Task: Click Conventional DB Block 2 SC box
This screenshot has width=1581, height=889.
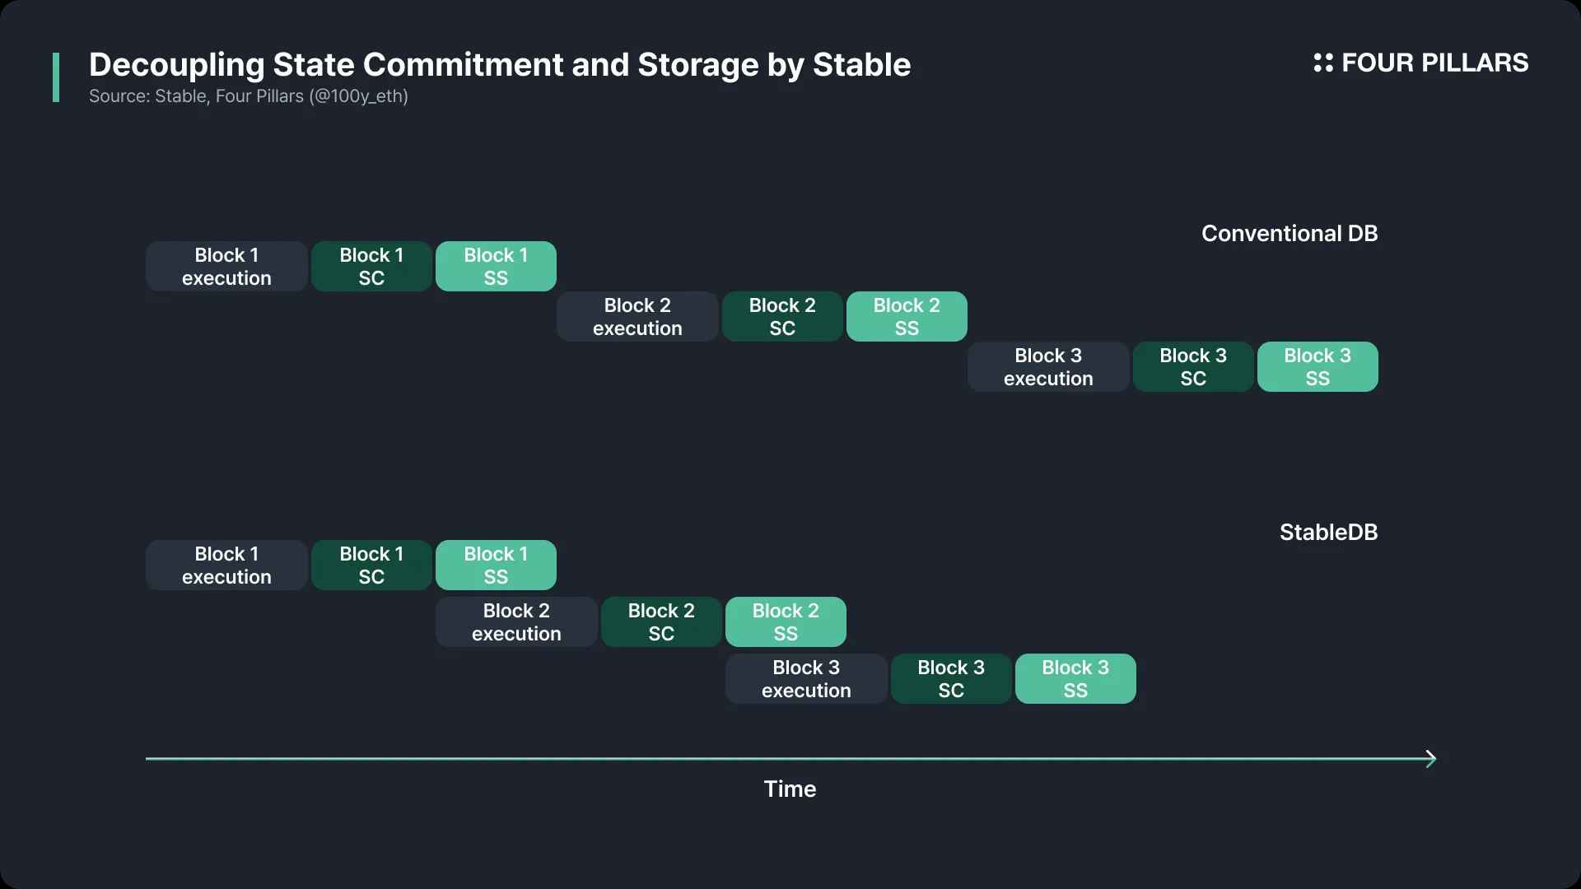Action: pyautogui.click(x=782, y=316)
